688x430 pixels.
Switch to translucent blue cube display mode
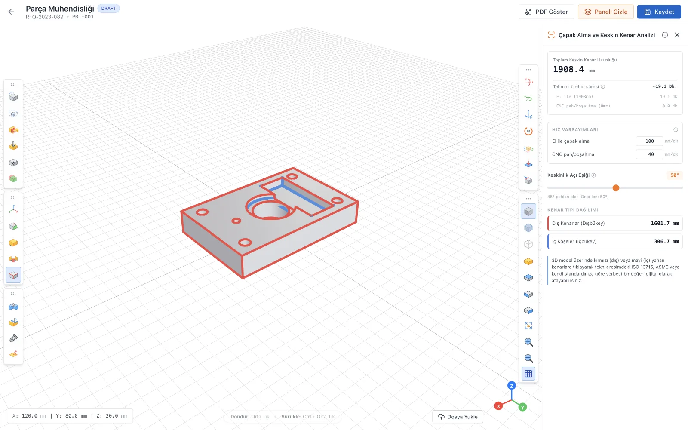point(528,228)
